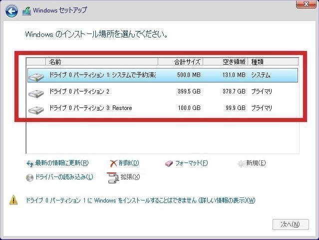The width and height of the screenshot is (319, 240).
Task: Click プライマリ type cell of Partition 2
Action: pyautogui.click(x=262, y=91)
